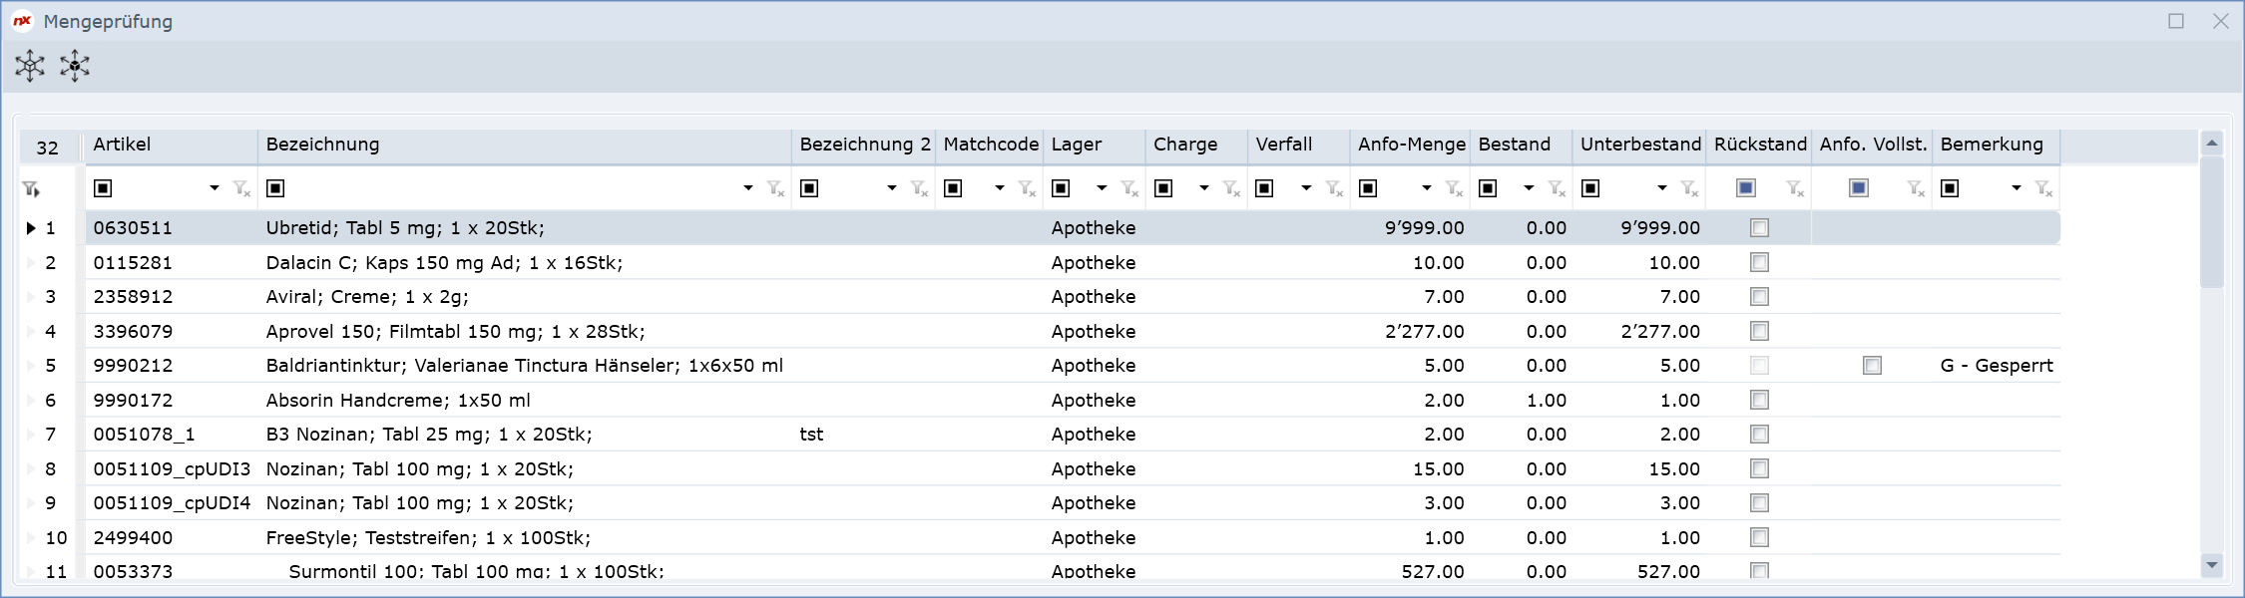Maximize the Mengeprüfung window
Image resolution: width=2245 pixels, height=598 pixels.
pyautogui.click(x=2176, y=21)
